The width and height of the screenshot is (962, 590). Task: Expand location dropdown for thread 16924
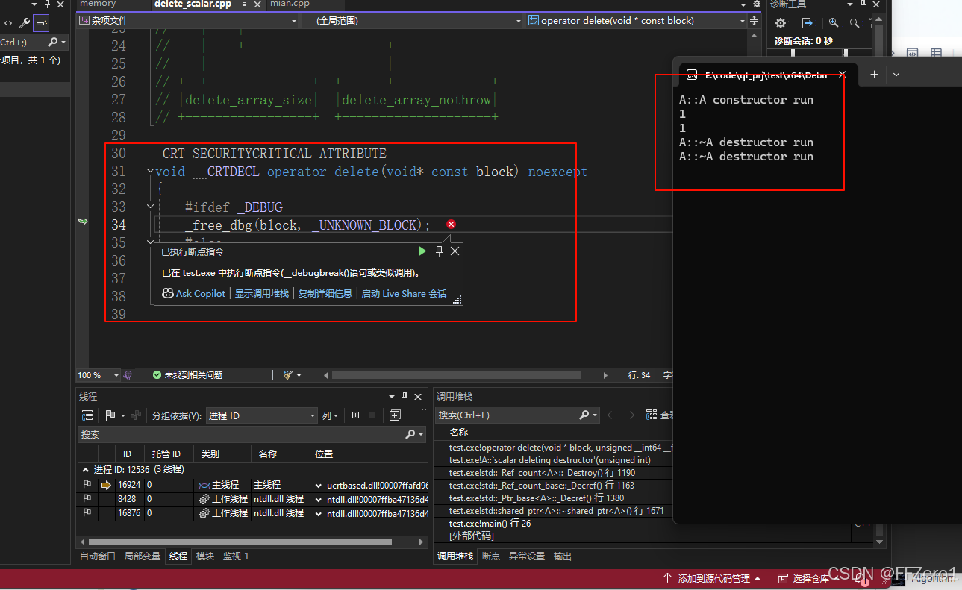coord(319,486)
